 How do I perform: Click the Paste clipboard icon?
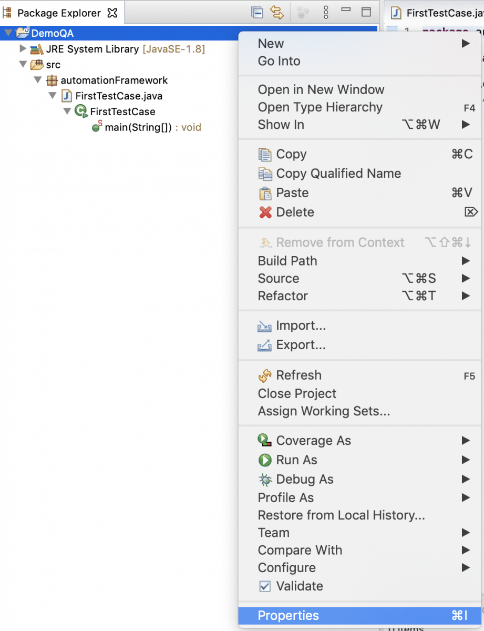click(x=265, y=193)
